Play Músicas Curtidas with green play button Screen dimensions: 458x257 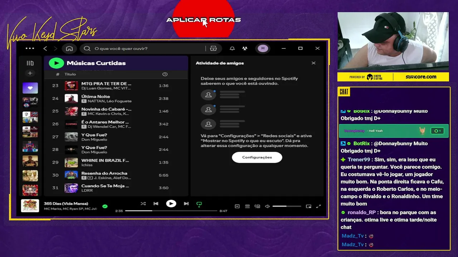pos(56,63)
